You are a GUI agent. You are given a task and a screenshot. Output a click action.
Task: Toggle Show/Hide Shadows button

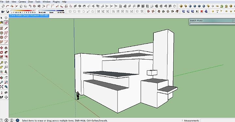coord(8,11)
